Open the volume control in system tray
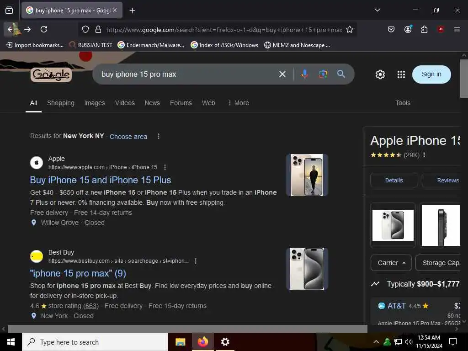The height and width of the screenshot is (351, 468). 408,342
